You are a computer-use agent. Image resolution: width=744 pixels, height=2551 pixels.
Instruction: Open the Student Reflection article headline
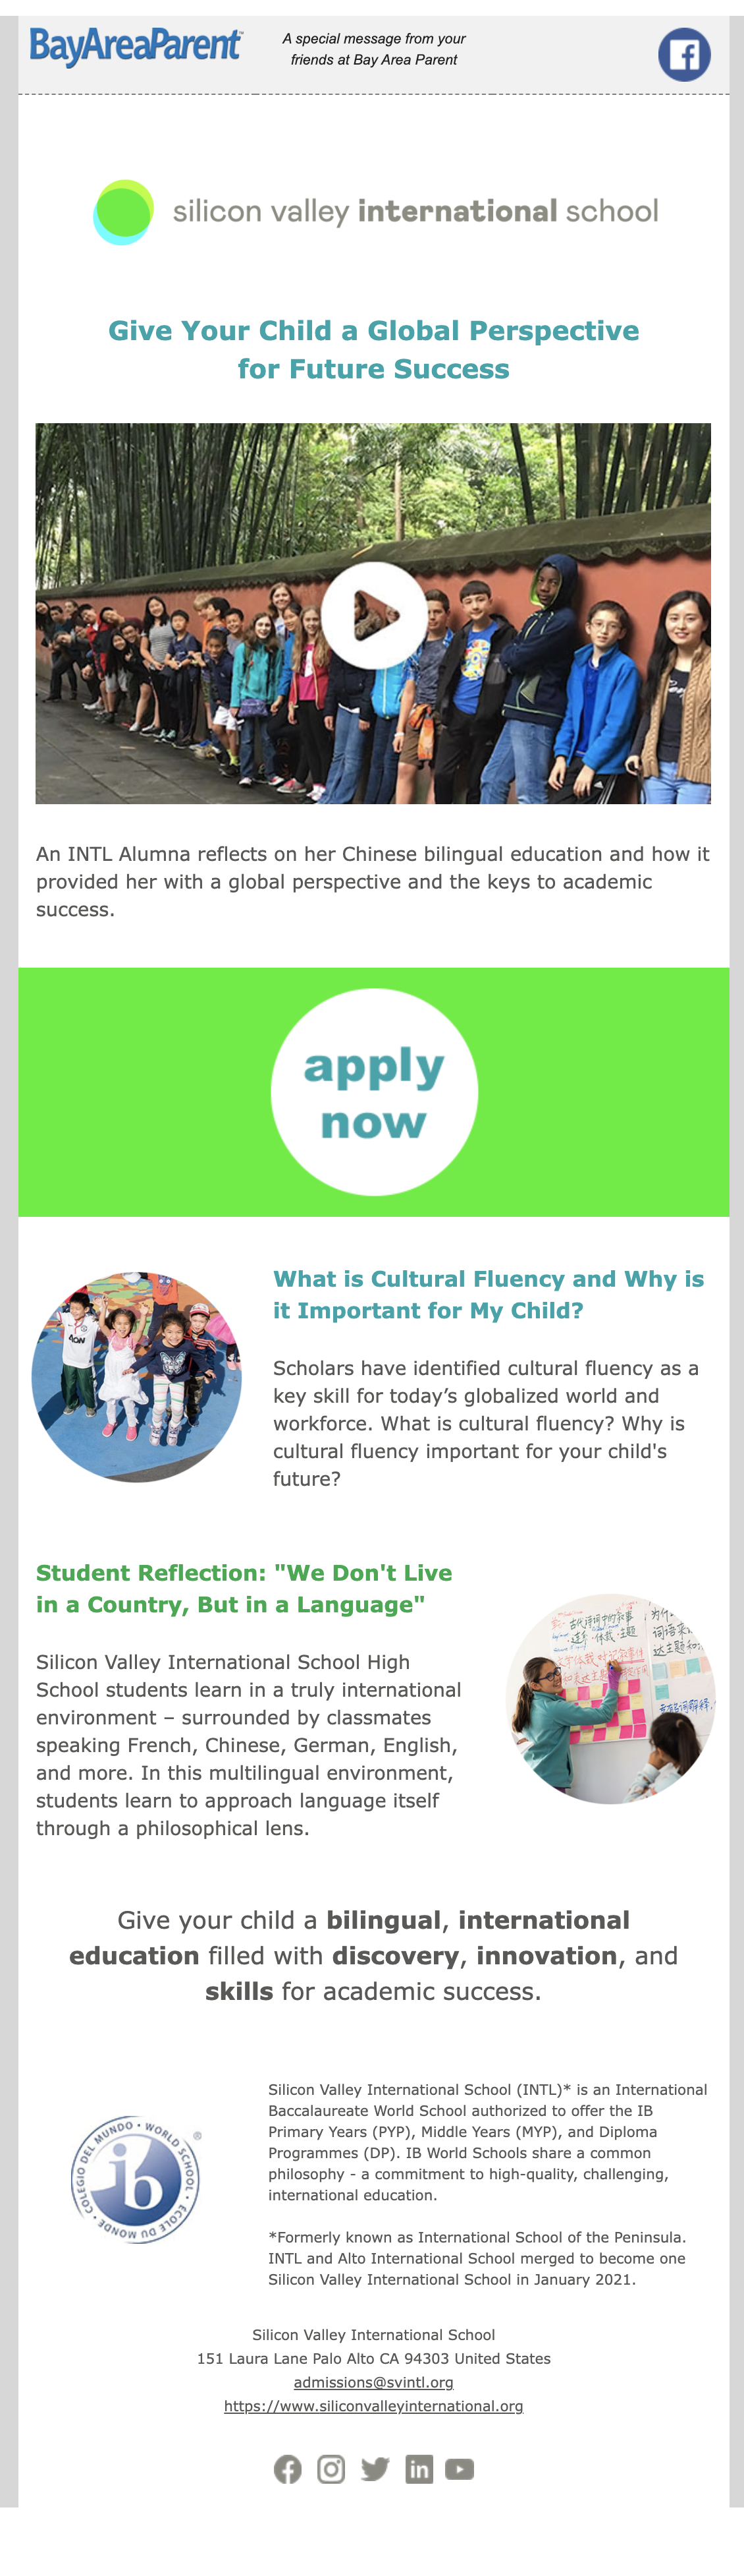tap(244, 1589)
